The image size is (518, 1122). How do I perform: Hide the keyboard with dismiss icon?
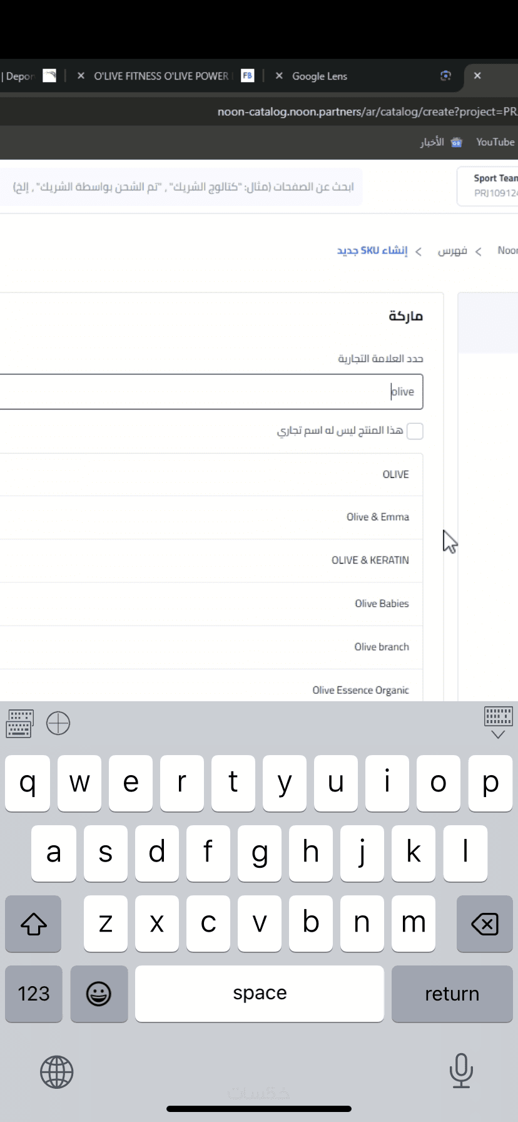(498, 723)
